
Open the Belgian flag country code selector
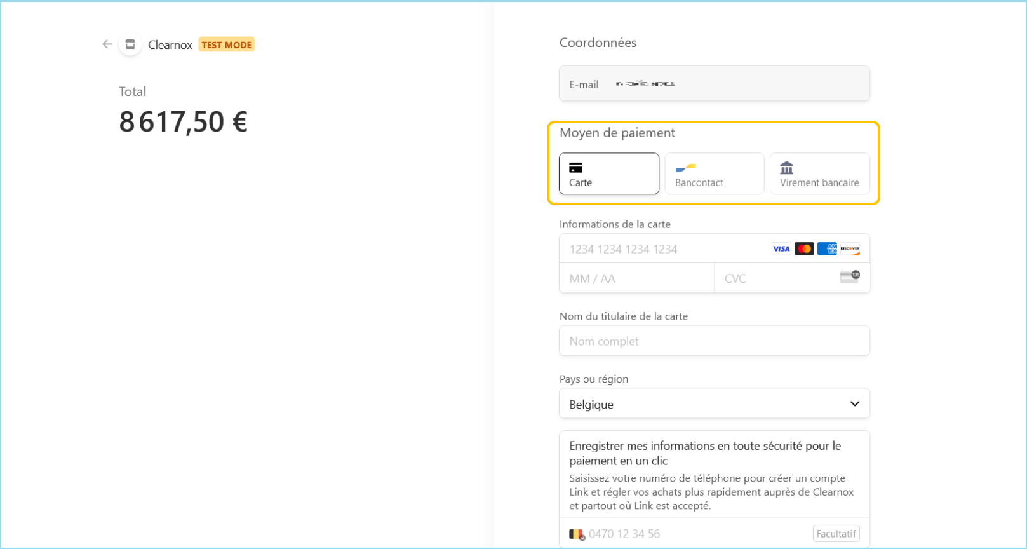click(577, 534)
